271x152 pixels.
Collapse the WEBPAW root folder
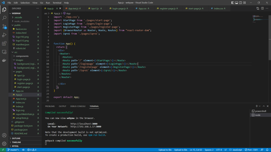coord(25,14)
